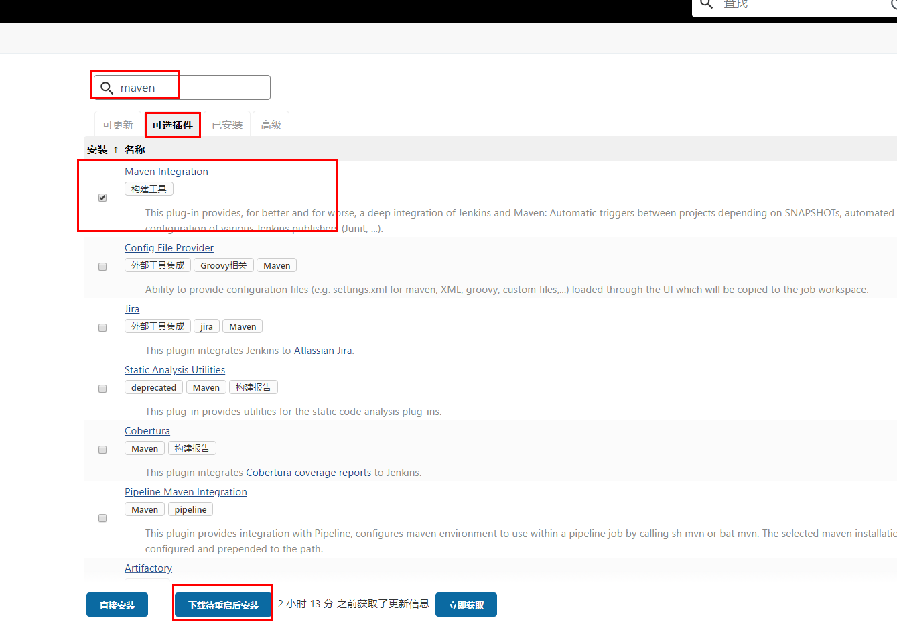Image resolution: width=897 pixels, height=624 pixels.
Task: Go to the 已安装 tab
Action: point(227,125)
